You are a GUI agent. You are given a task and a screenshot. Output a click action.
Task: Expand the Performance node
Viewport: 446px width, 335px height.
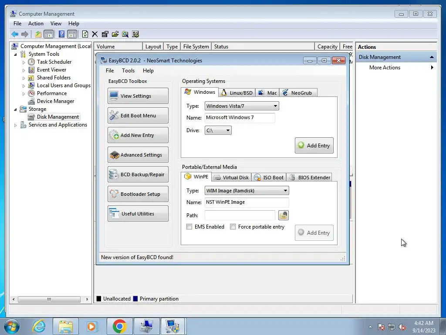click(24, 93)
